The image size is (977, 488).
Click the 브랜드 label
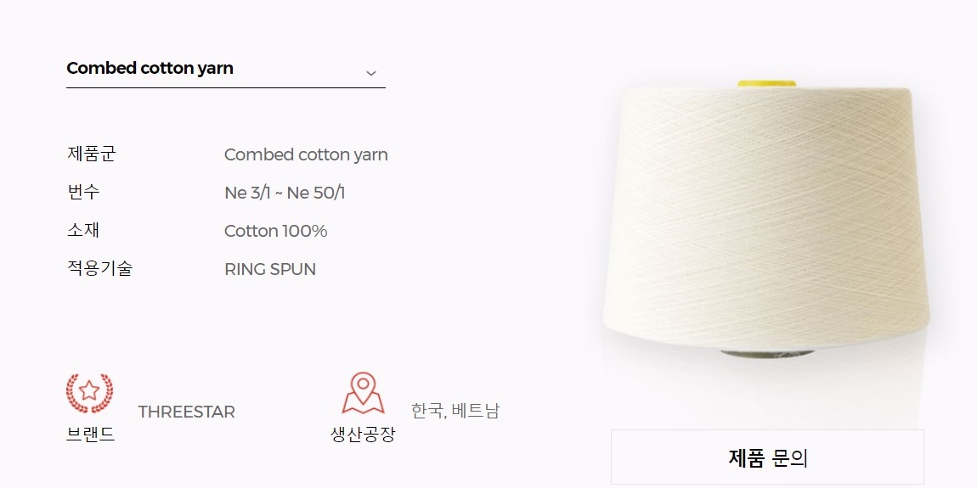[90, 434]
